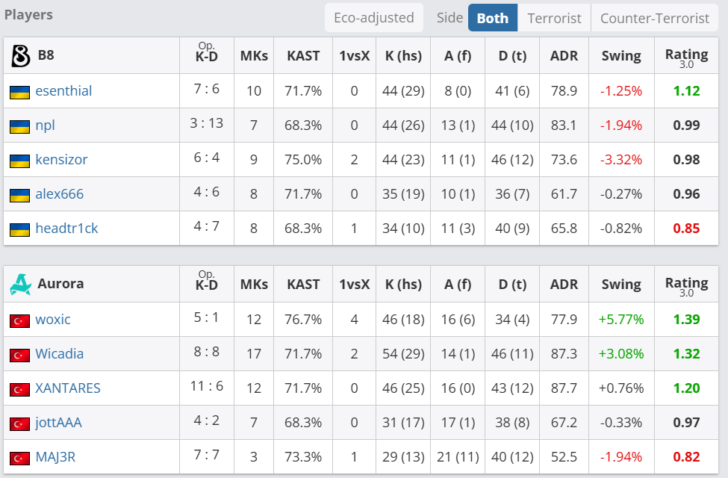728x478 pixels.
Task: Open Wicadia's player profile link
Action: 60,354
